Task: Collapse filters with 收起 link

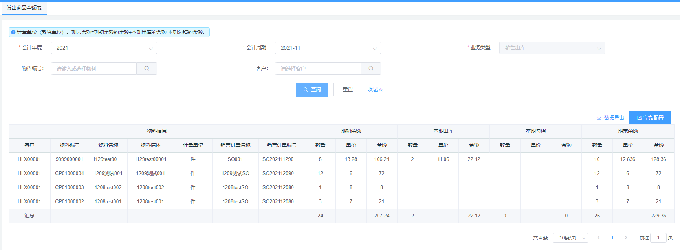Action: click(x=375, y=90)
